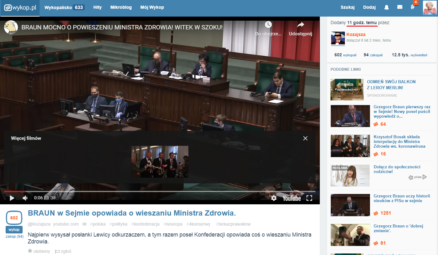Screen dimensions: 438x255
Task: Open Kozajsza profile name in sidebar
Action: pyautogui.click(x=356, y=34)
